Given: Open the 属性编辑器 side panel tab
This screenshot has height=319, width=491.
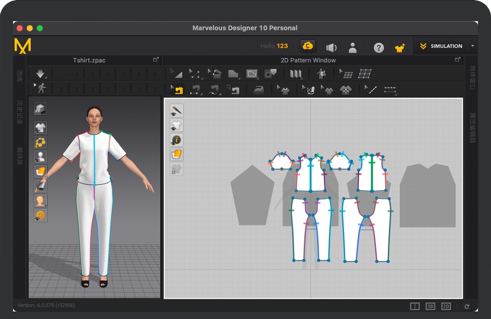Looking at the screenshot, I should (472, 128).
